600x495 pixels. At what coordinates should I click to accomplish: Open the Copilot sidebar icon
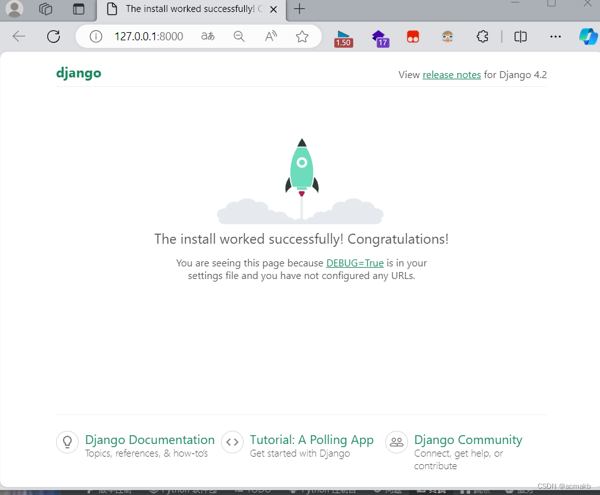pos(589,37)
